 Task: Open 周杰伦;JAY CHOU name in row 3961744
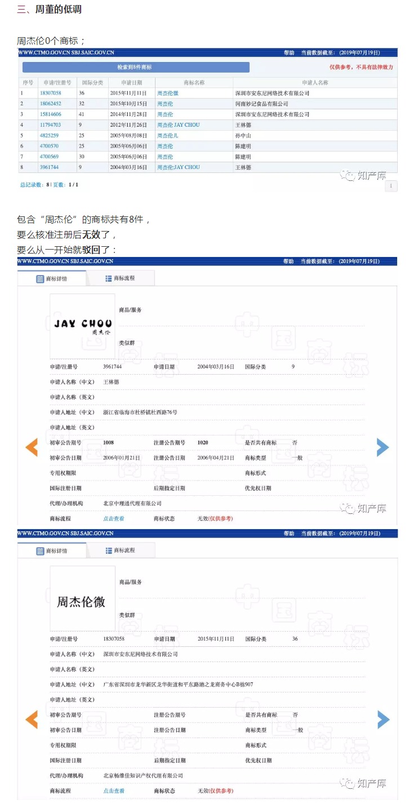click(x=178, y=167)
